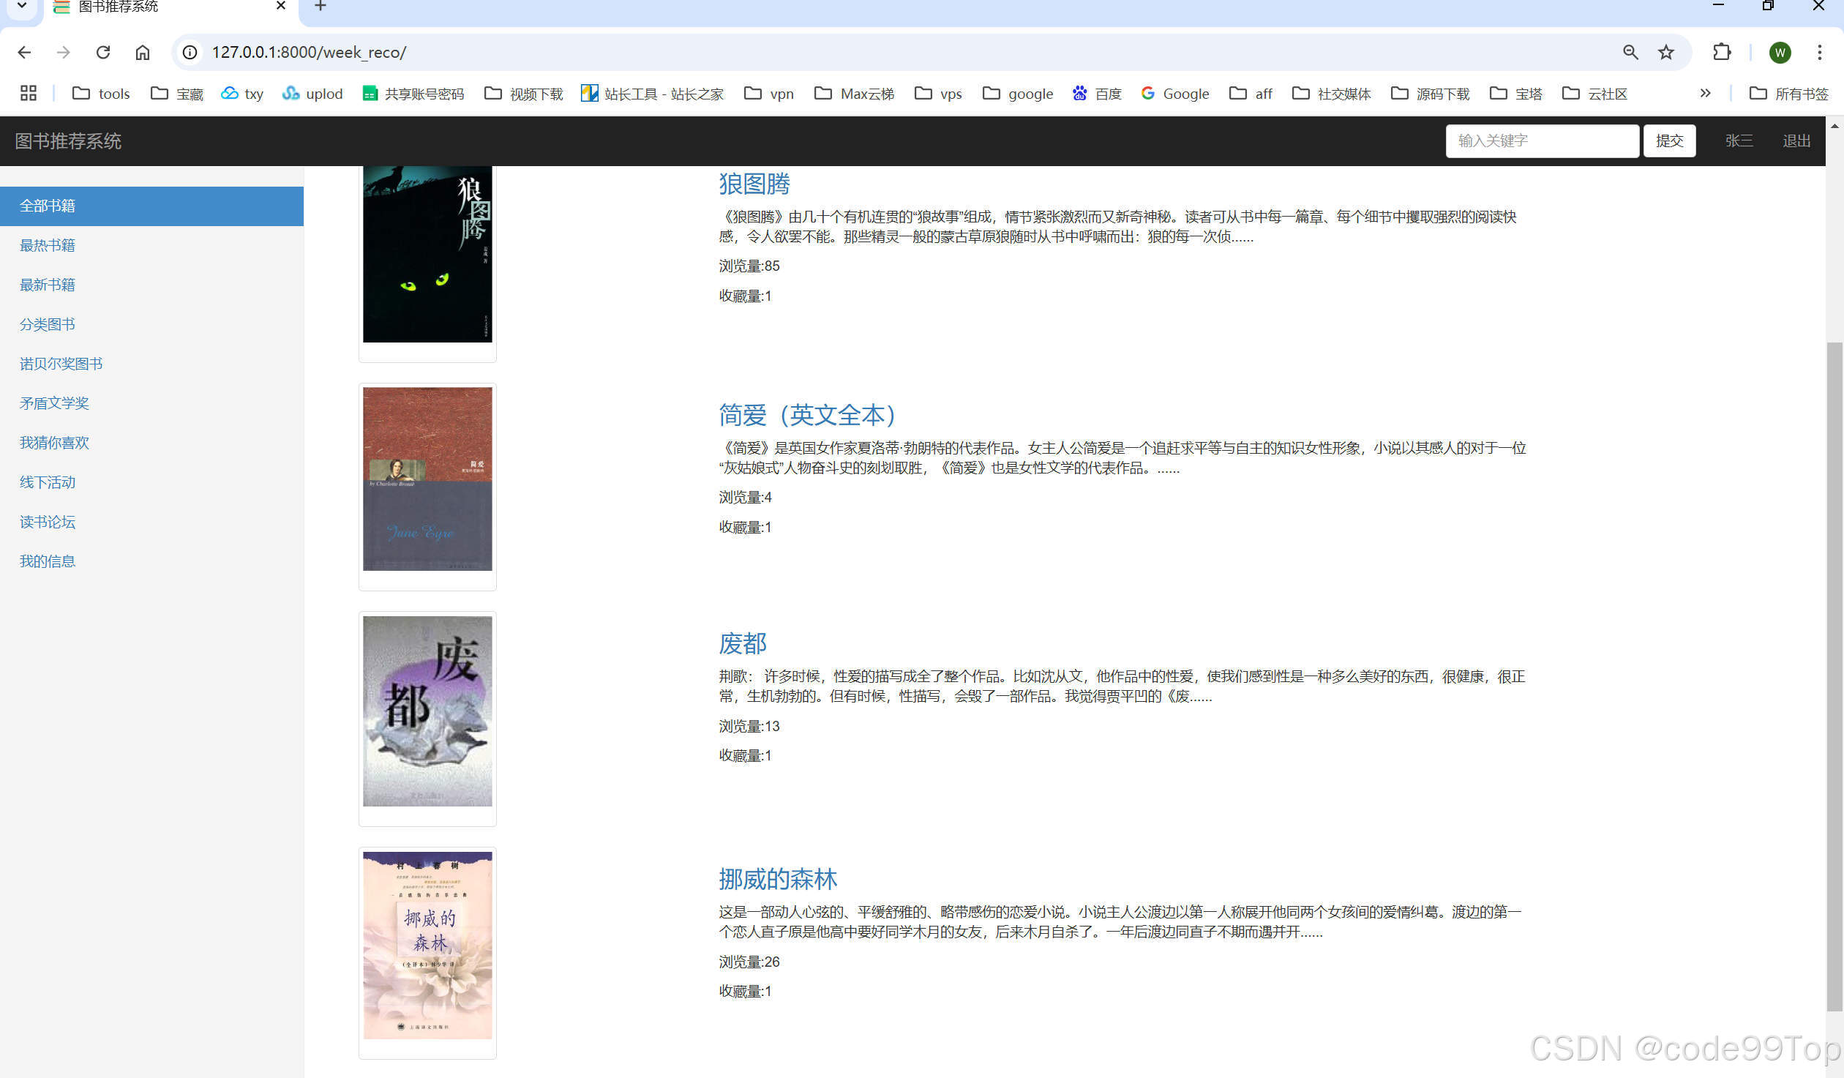Screen dimensions: 1844x1078
Task: Click the browser reload icon
Action: click(x=103, y=52)
